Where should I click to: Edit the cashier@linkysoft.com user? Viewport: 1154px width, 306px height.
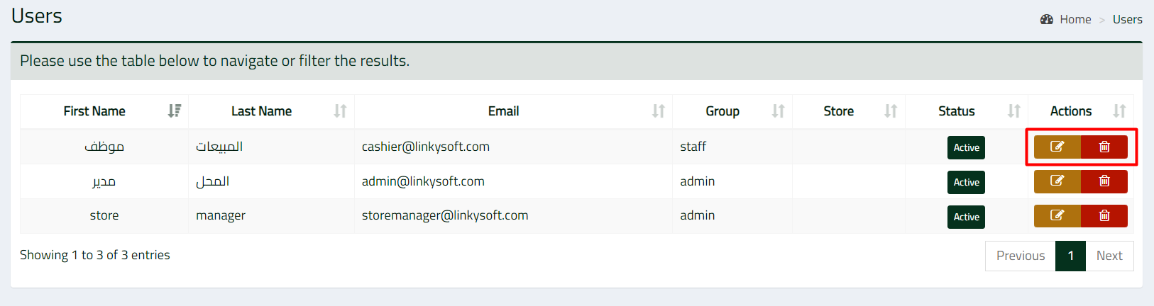(x=1057, y=147)
